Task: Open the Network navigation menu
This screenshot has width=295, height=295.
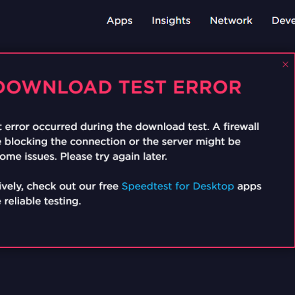Action: [231, 20]
